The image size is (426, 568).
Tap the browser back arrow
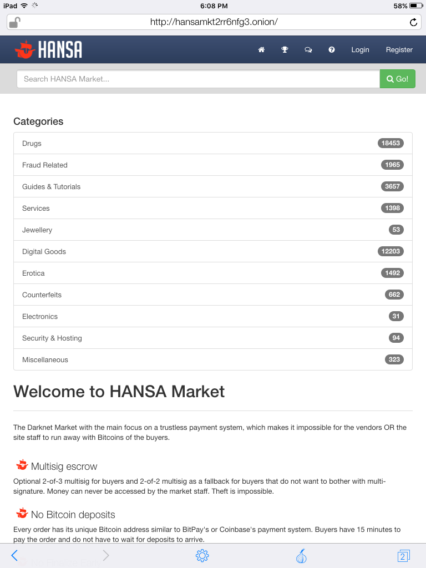pyautogui.click(x=14, y=555)
